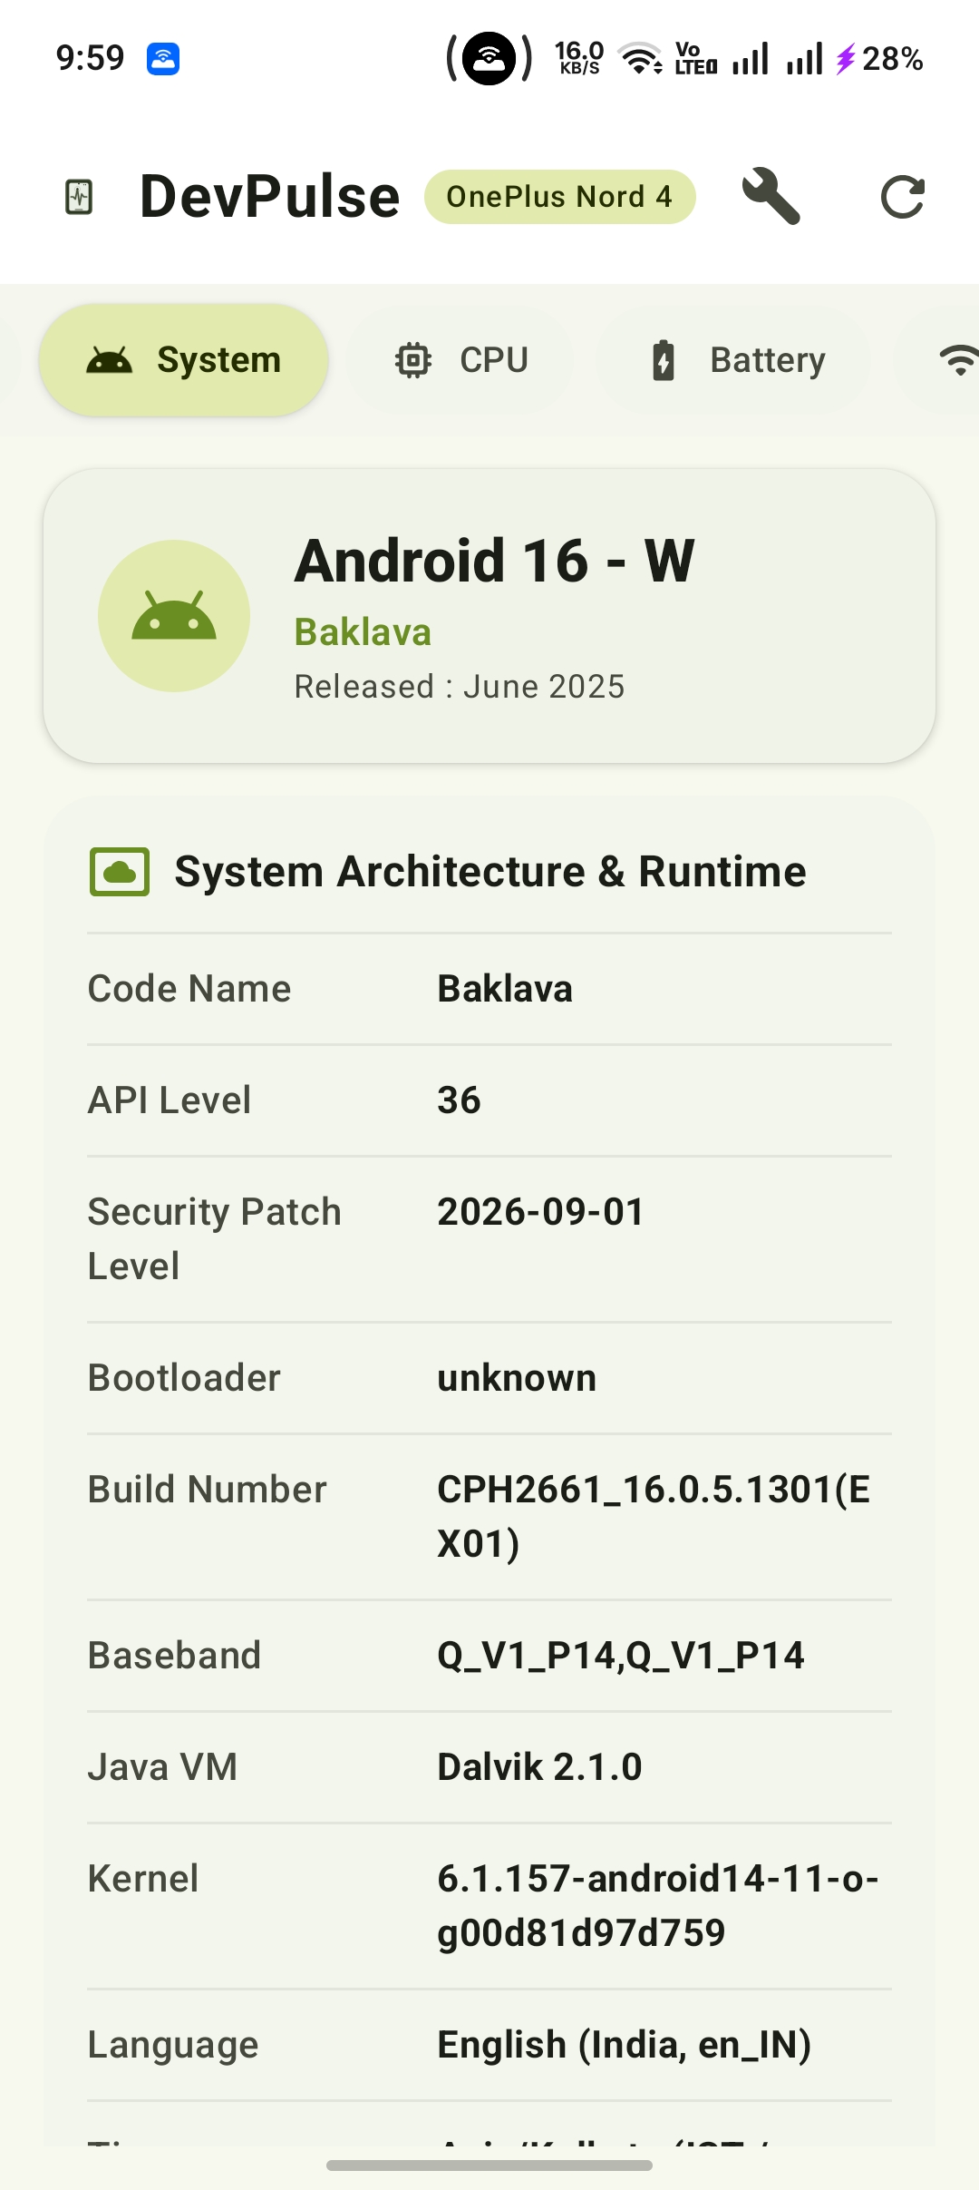Tap the System Architecture & Runtime heading
Image resolution: width=979 pixels, height=2190 pixels.
click(x=490, y=872)
